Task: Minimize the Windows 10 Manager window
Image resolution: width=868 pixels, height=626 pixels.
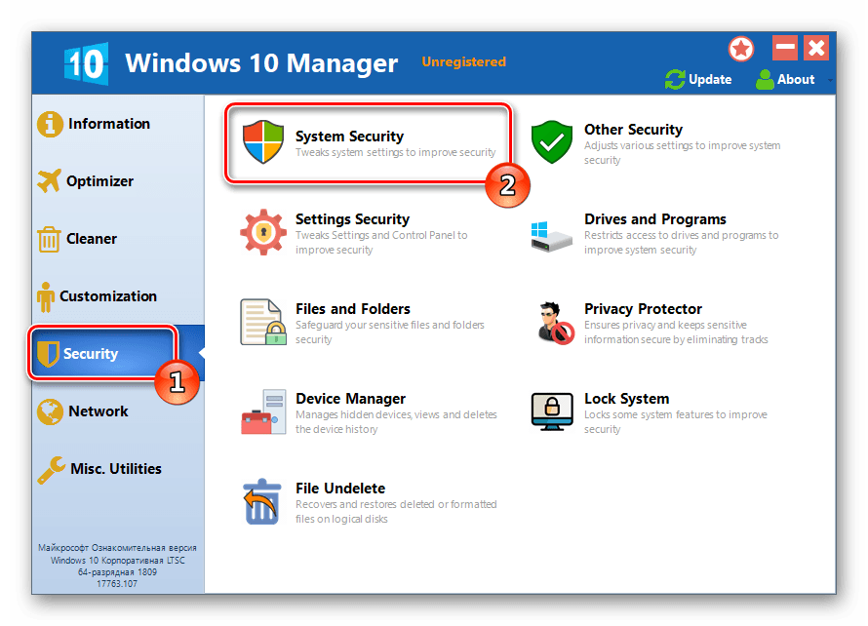Action: coord(784,48)
